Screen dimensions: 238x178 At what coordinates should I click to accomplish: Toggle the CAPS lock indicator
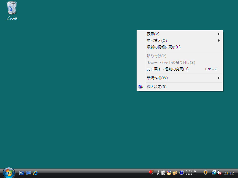tap(189, 171)
